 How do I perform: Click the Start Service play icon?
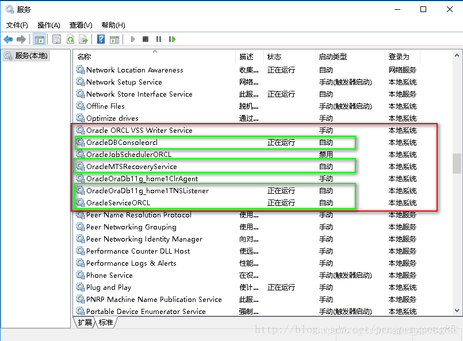click(133, 39)
